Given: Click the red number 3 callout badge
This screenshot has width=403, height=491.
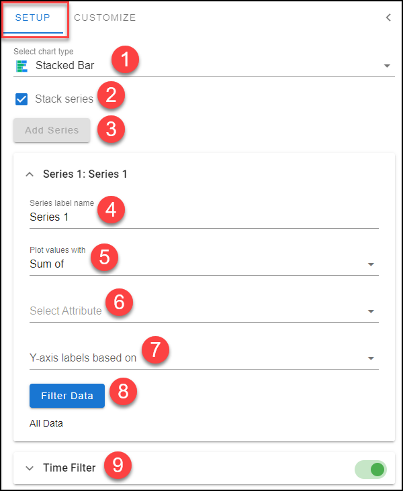Looking at the screenshot, I should point(111,129).
